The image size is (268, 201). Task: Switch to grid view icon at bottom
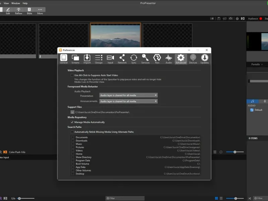point(216,198)
